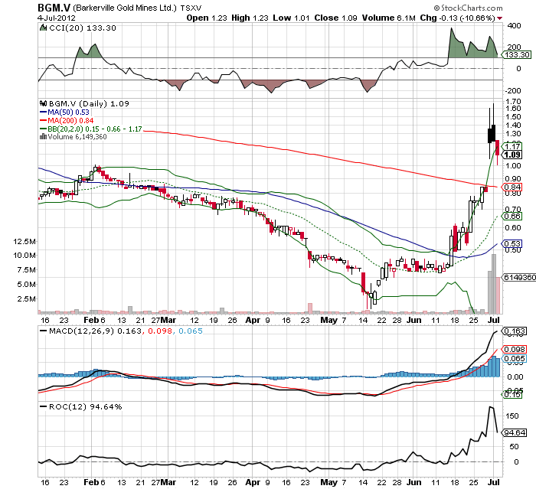
Task: Click the 6149360 volume tag on the right axis
Action: tap(520, 277)
